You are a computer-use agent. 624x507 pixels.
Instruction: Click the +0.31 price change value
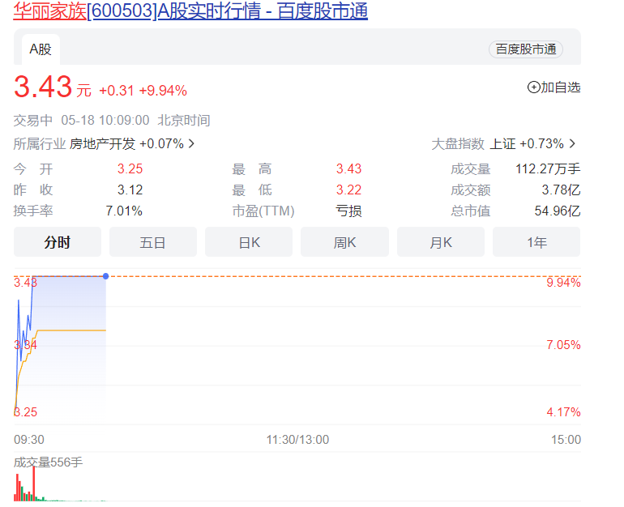[117, 91]
